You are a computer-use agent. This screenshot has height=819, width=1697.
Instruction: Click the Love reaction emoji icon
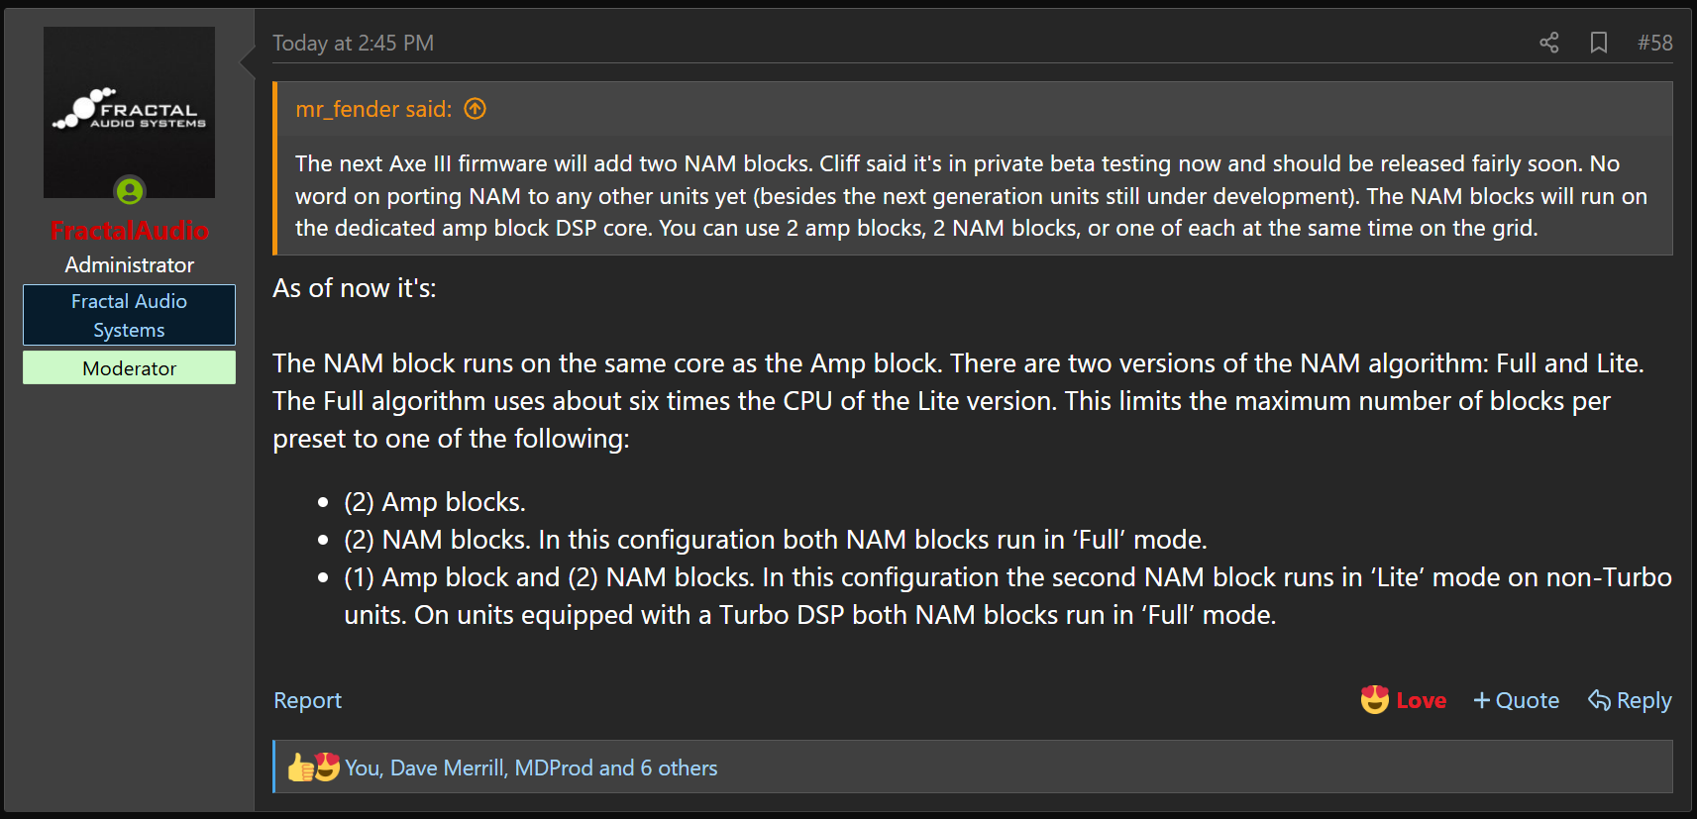point(1375,699)
